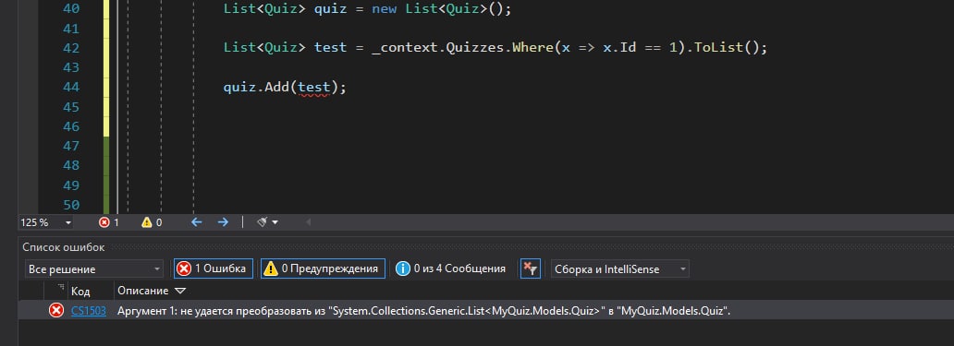This screenshot has width=954, height=346.
Task: Open the "Все решение" scope dropdown
Action: [x=94, y=268]
